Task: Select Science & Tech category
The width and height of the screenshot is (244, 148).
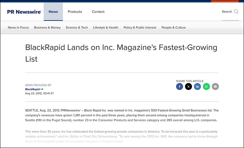Action: click(77, 28)
